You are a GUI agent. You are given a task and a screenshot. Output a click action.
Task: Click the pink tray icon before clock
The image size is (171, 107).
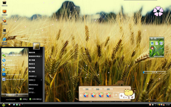click(164, 105)
